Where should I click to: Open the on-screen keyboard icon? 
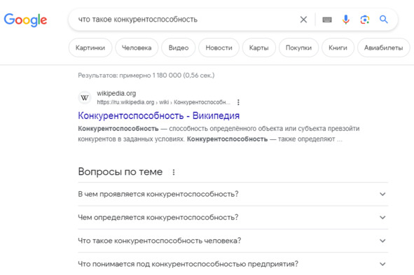(x=327, y=20)
